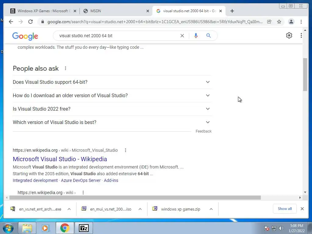Open Microsoft Visual Studio - Wikipedia link
The width and height of the screenshot is (312, 234).
60,159
